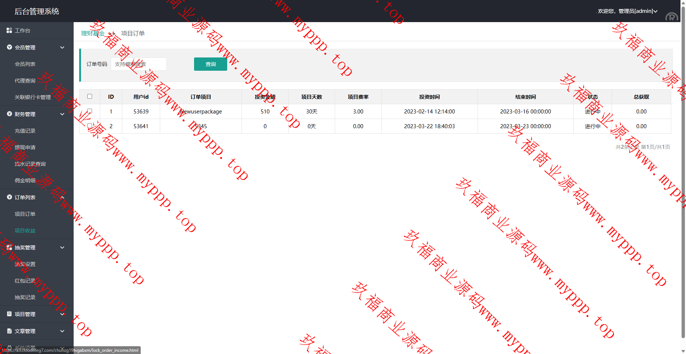
Task: Collapse the 财务管理 menu chevron
Action: [x=62, y=114]
